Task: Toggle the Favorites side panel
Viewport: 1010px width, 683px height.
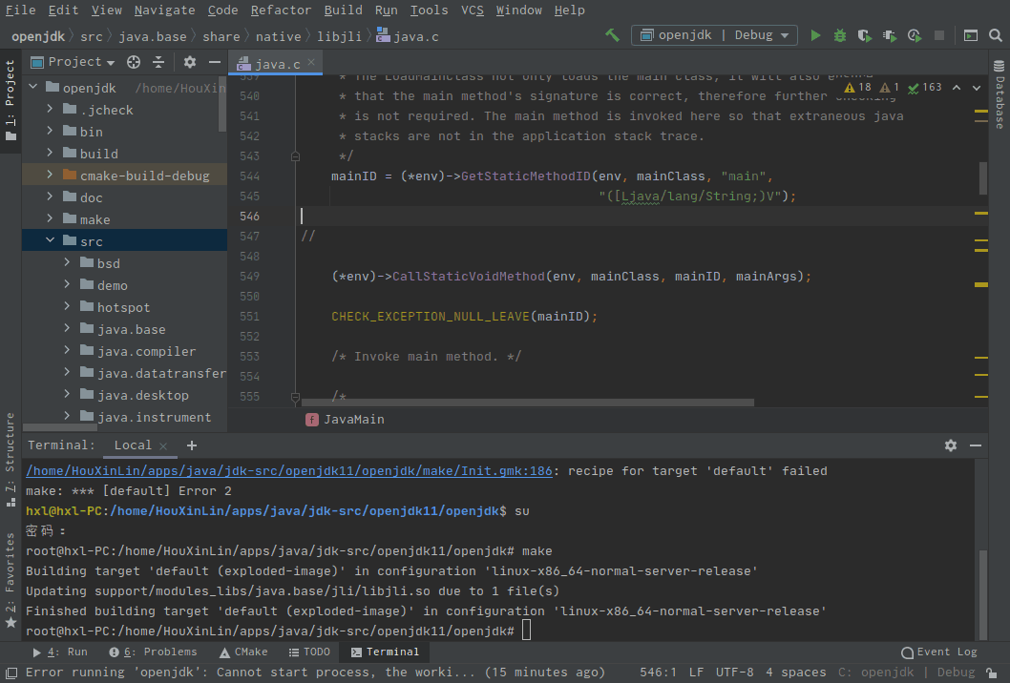Action: 11,581
